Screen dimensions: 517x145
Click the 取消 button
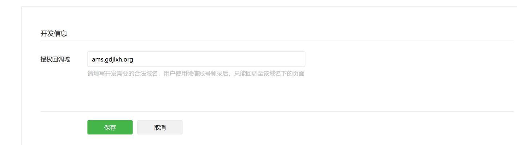coord(160,127)
